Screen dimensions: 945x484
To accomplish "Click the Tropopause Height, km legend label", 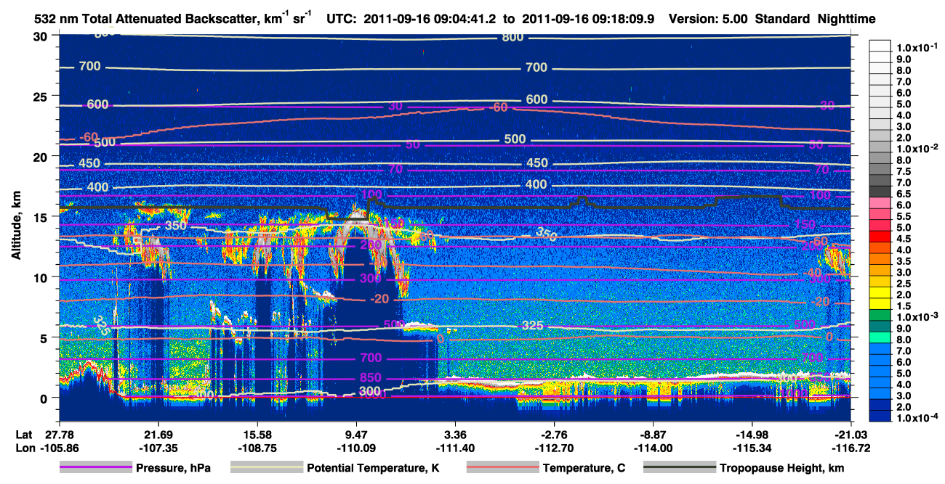I will click(x=781, y=468).
